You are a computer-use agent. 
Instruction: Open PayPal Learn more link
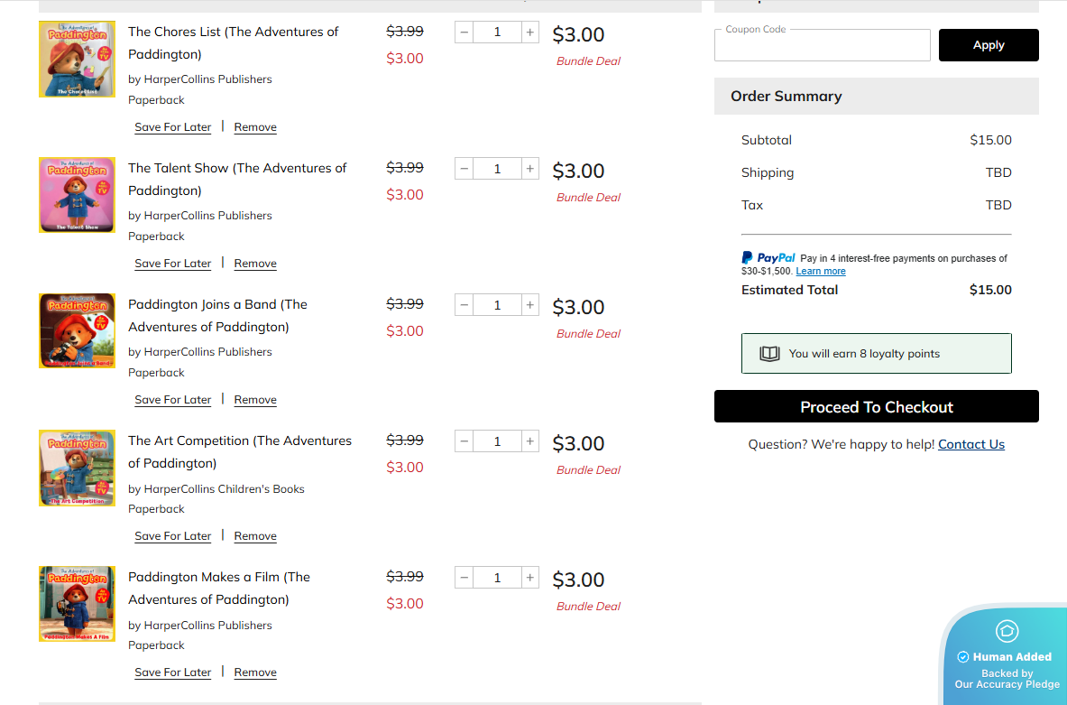point(821,271)
